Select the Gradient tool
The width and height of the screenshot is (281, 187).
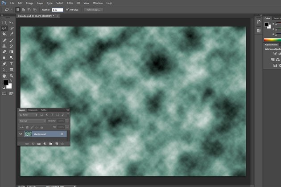(x=12, y=52)
